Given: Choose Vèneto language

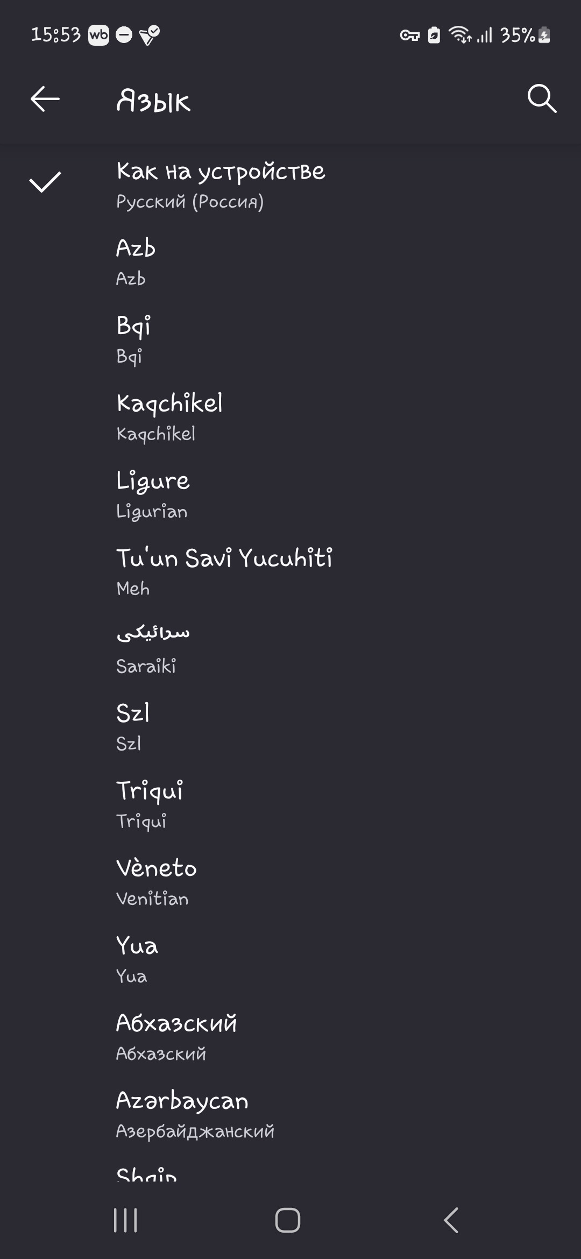Looking at the screenshot, I should (157, 882).
